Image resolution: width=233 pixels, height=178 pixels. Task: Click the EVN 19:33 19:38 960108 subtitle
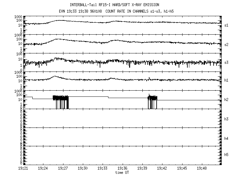119,11
